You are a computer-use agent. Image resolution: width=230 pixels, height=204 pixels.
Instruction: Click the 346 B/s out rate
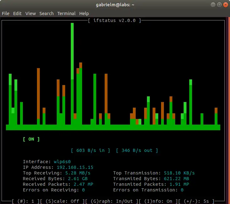137,150
